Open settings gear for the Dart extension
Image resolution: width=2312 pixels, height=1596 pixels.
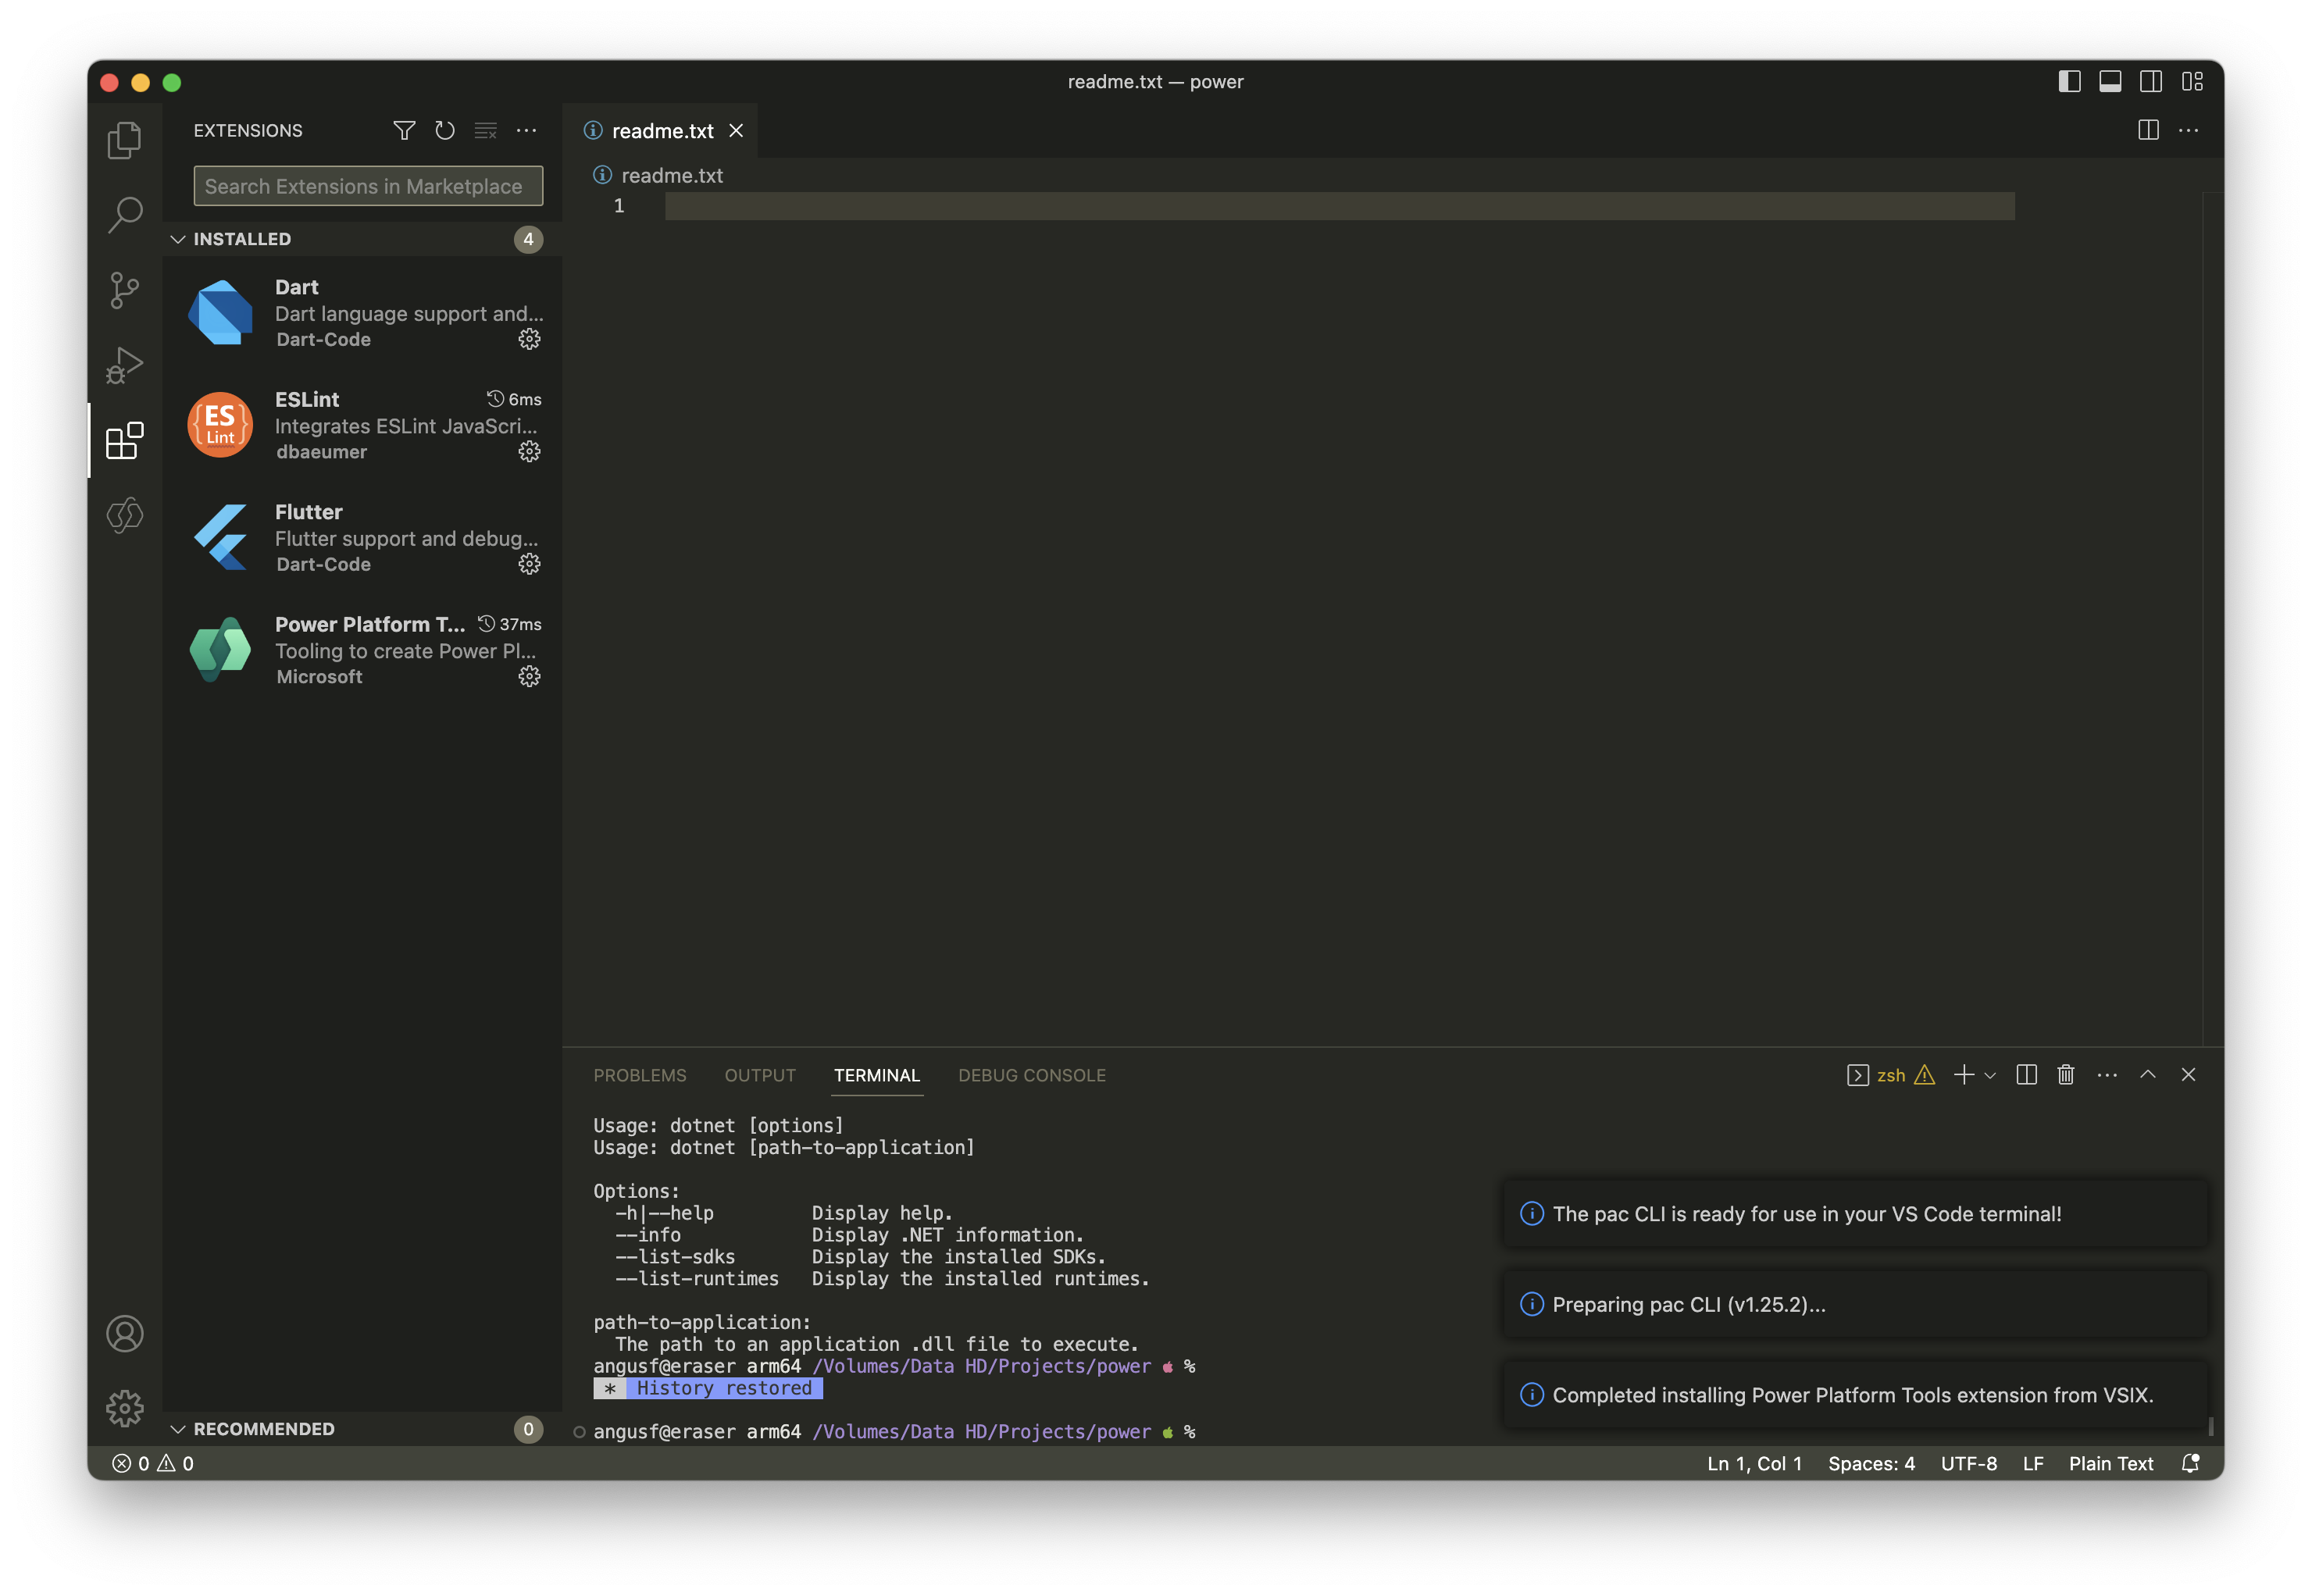point(530,339)
